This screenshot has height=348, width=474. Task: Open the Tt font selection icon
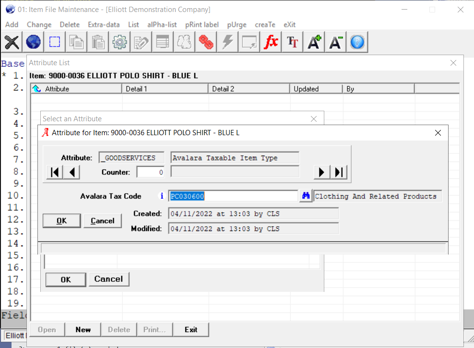pyautogui.click(x=292, y=42)
